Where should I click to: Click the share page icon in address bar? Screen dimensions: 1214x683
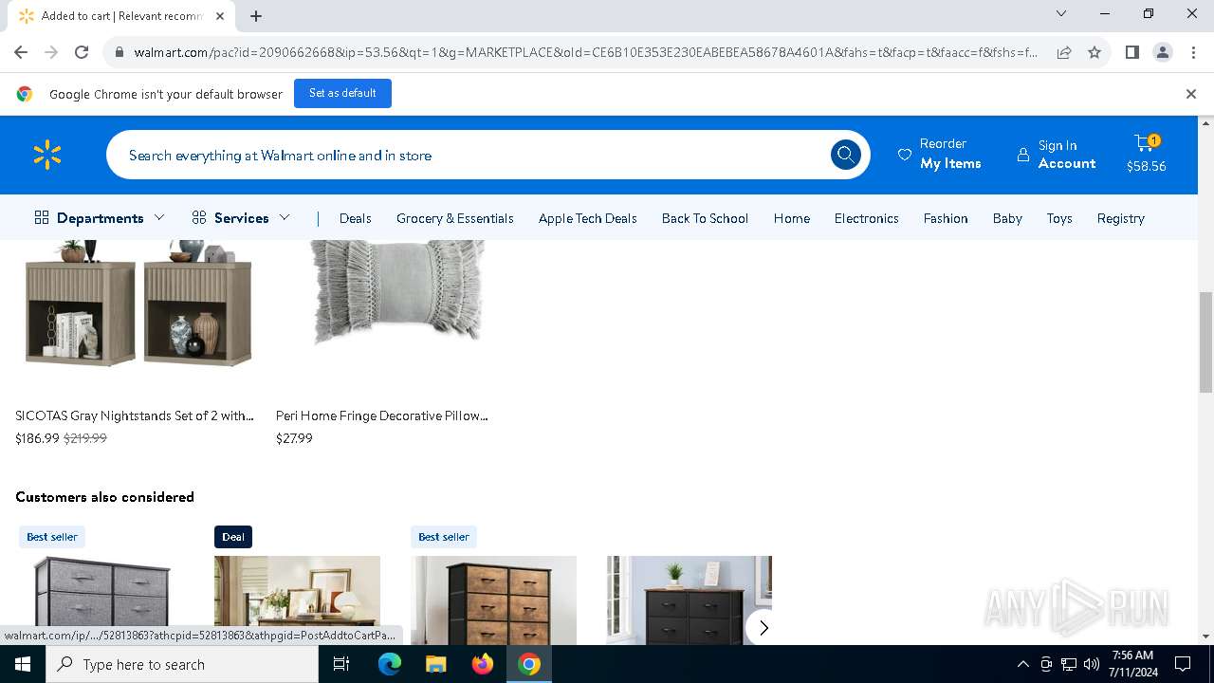coord(1064,52)
